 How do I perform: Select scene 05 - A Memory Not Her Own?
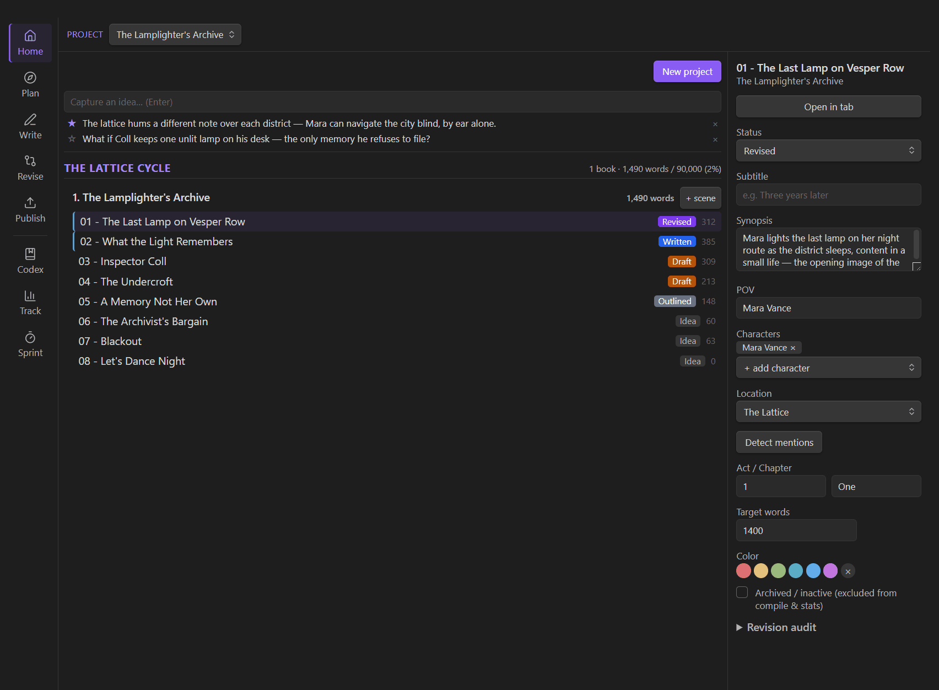pyautogui.click(x=397, y=301)
